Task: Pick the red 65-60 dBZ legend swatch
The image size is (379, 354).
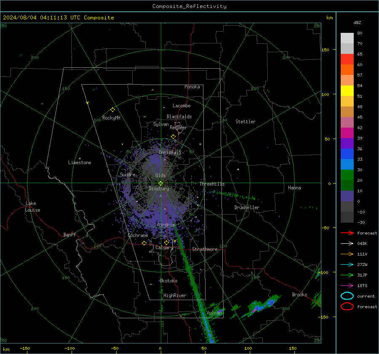Action: point(347,59)
